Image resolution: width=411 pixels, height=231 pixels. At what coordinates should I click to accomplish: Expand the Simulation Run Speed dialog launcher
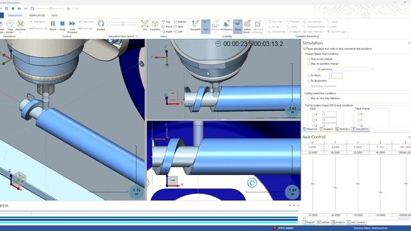[137, 37]
